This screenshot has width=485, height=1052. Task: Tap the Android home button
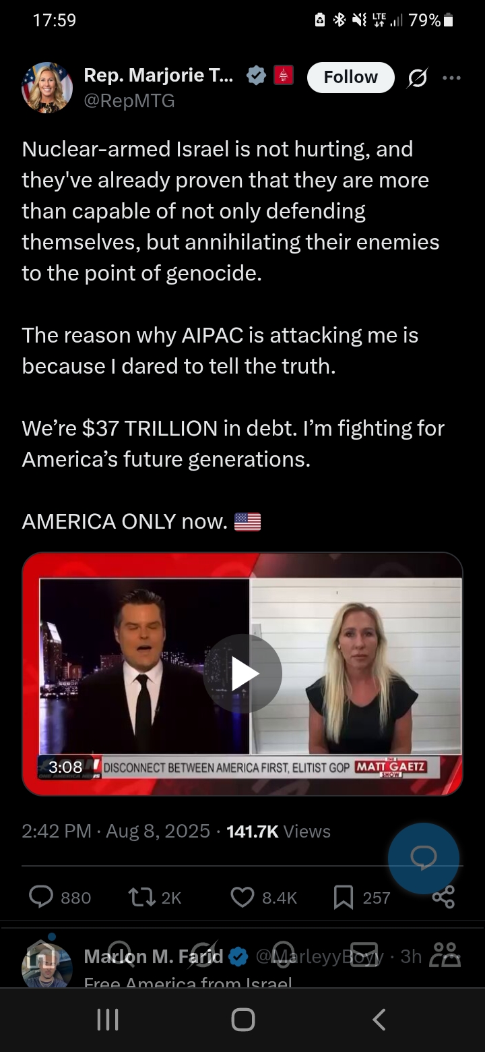click(243, 1020)
